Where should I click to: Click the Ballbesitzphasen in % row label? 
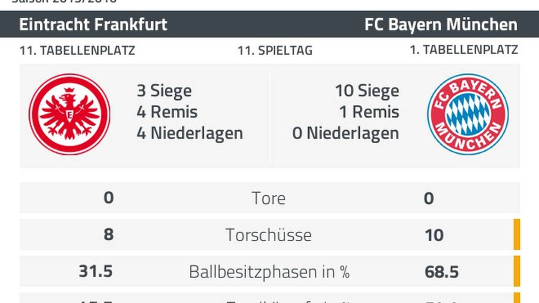pyautogui.click(x=269, y=272)
